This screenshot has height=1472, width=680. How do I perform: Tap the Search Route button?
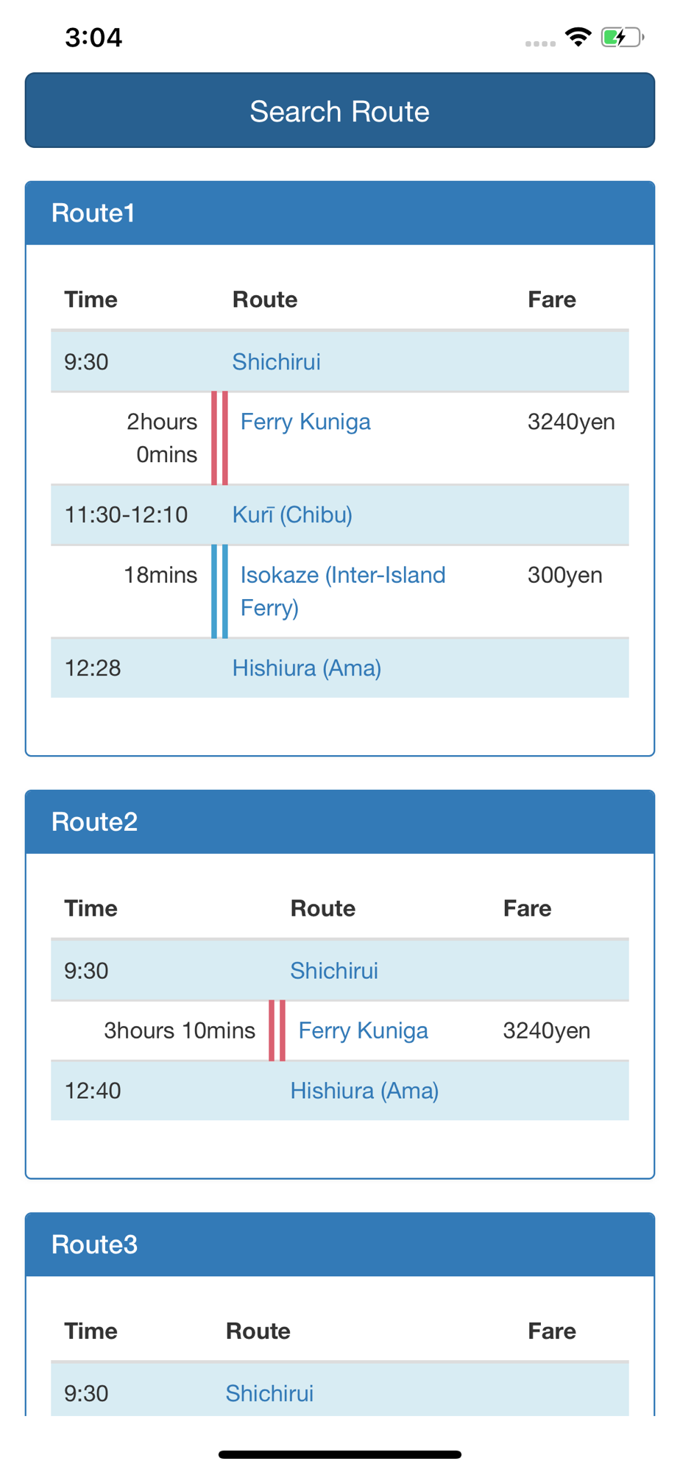(339, 110)
